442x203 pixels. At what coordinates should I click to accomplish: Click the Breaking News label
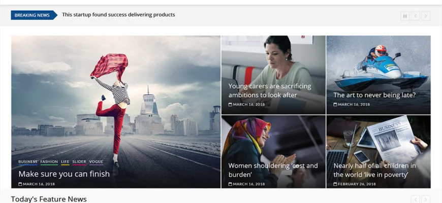coord(32,15)
